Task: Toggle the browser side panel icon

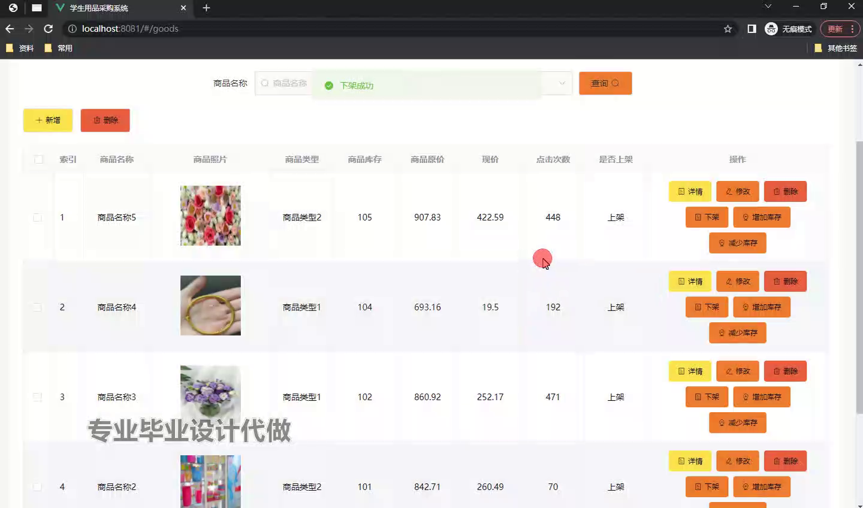Action: click(x=752, y=29)
